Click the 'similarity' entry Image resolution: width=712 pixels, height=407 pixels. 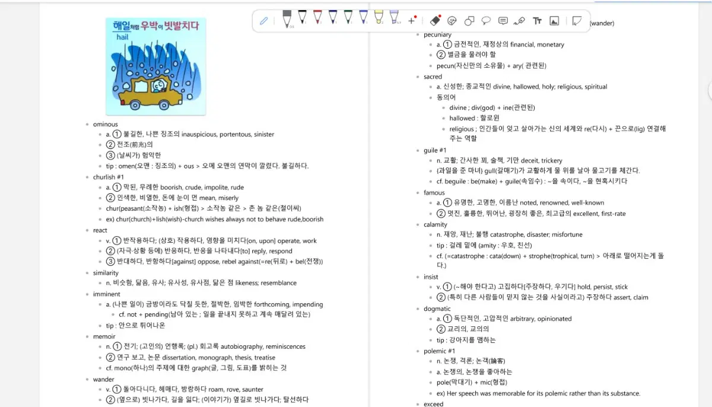coord(106,273)
